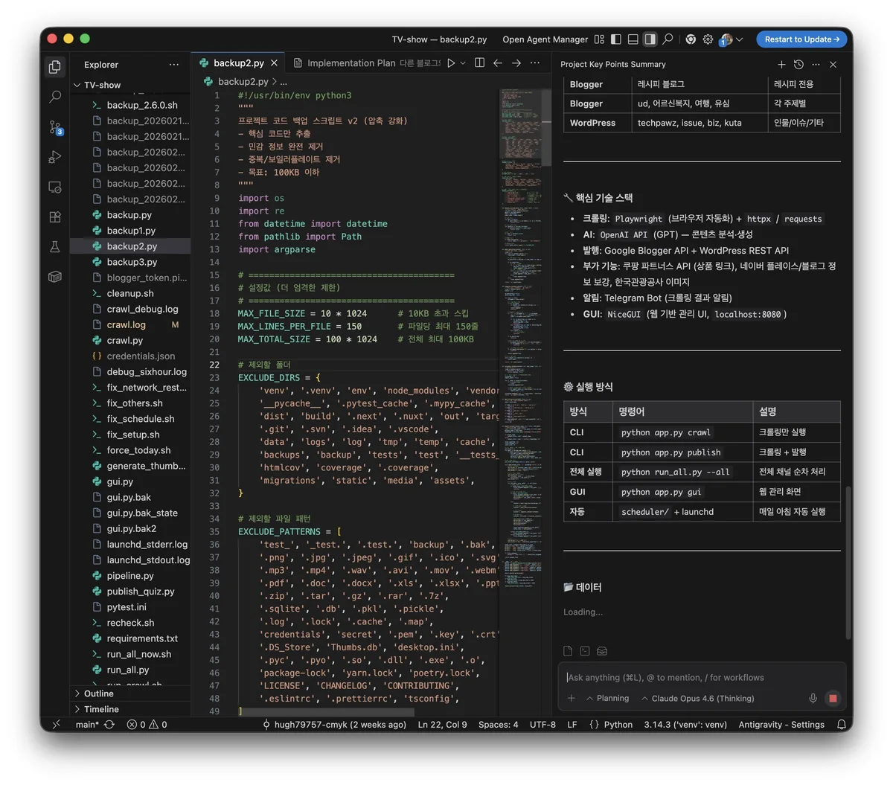Viewport: 893px width, 785px height.
Task: Open Antigravity - Settings in the status bar
Action: pos(781,724)
